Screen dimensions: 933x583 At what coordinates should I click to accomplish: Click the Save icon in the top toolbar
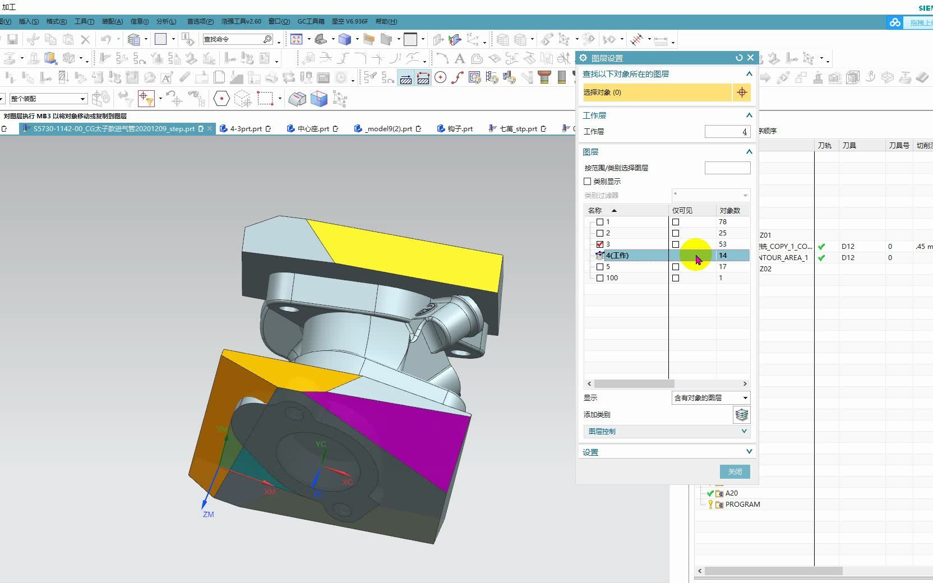pos(12,39)
